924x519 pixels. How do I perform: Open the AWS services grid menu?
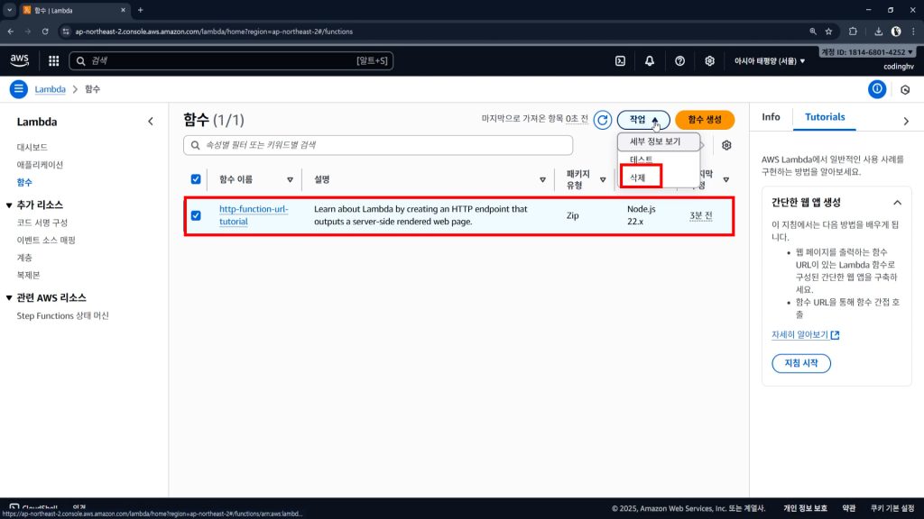pos(53,60)
